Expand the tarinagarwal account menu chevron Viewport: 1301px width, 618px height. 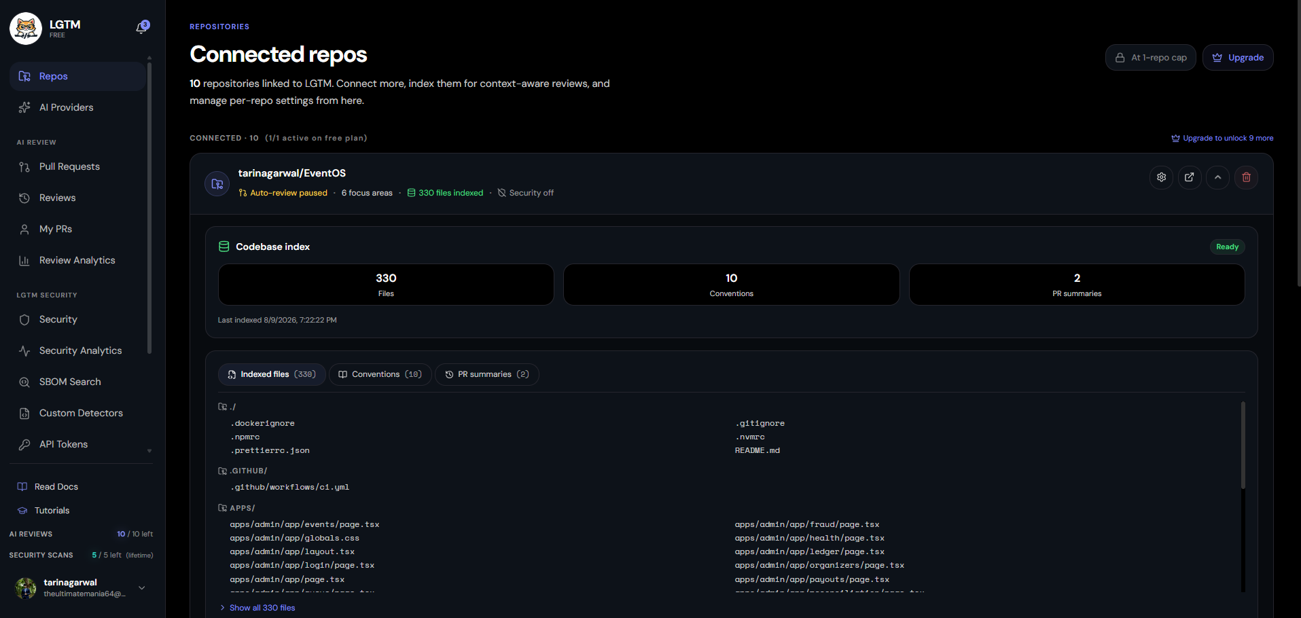(x=142, y=587)
